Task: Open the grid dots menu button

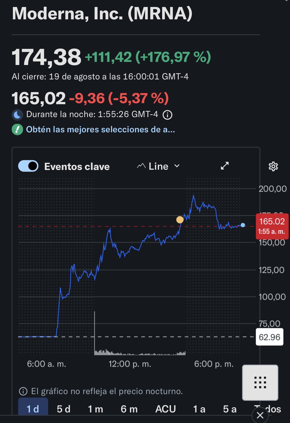Action: click(x=260, y=383)
